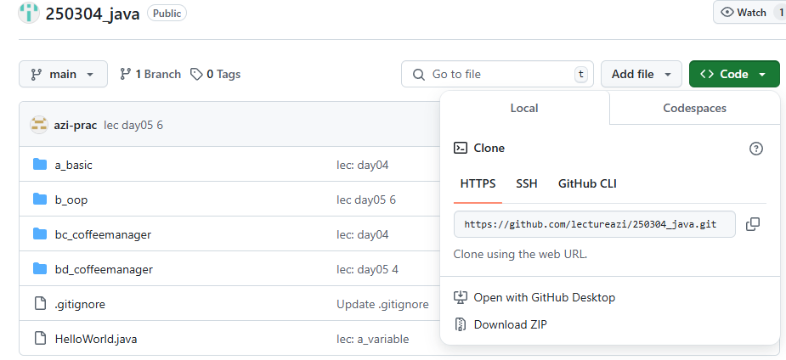Open the bd_coffeemanager folder
786x360 pixels.
point(104,269)
